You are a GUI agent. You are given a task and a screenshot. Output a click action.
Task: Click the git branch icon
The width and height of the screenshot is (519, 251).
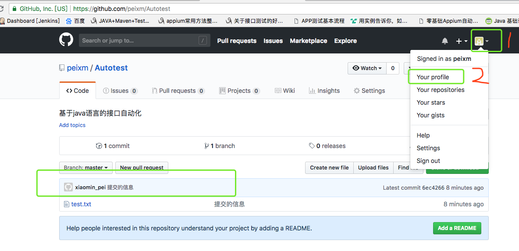tap(206, 146)
